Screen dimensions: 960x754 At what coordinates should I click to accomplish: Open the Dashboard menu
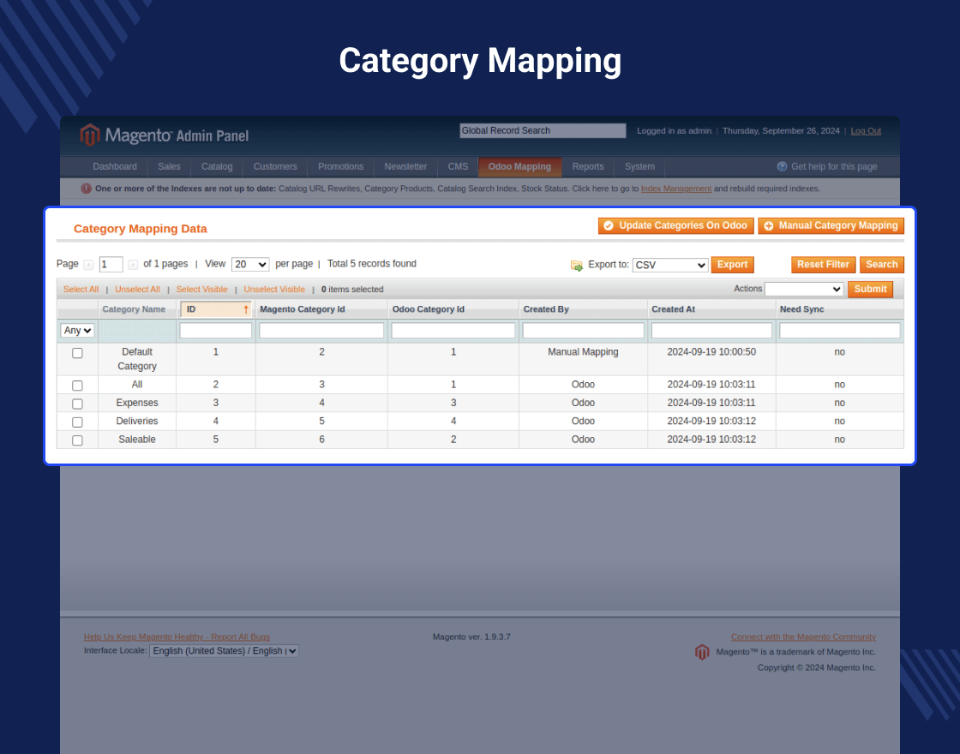click(115, 166)
